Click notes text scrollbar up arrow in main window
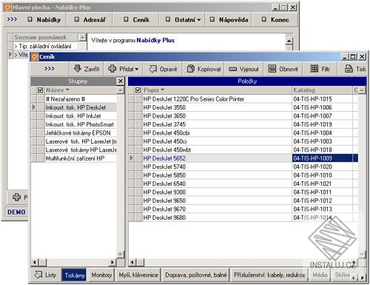Image resolution: width=370 pixels, height=285 pixels. pyautogui.click(x=289, y=41)
